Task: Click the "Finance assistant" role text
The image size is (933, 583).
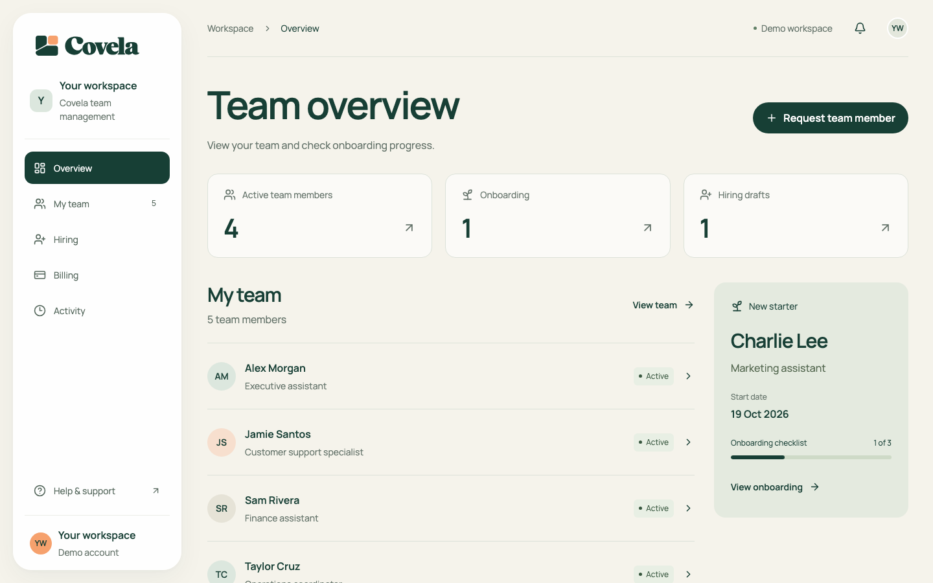Action: [281, 518]
